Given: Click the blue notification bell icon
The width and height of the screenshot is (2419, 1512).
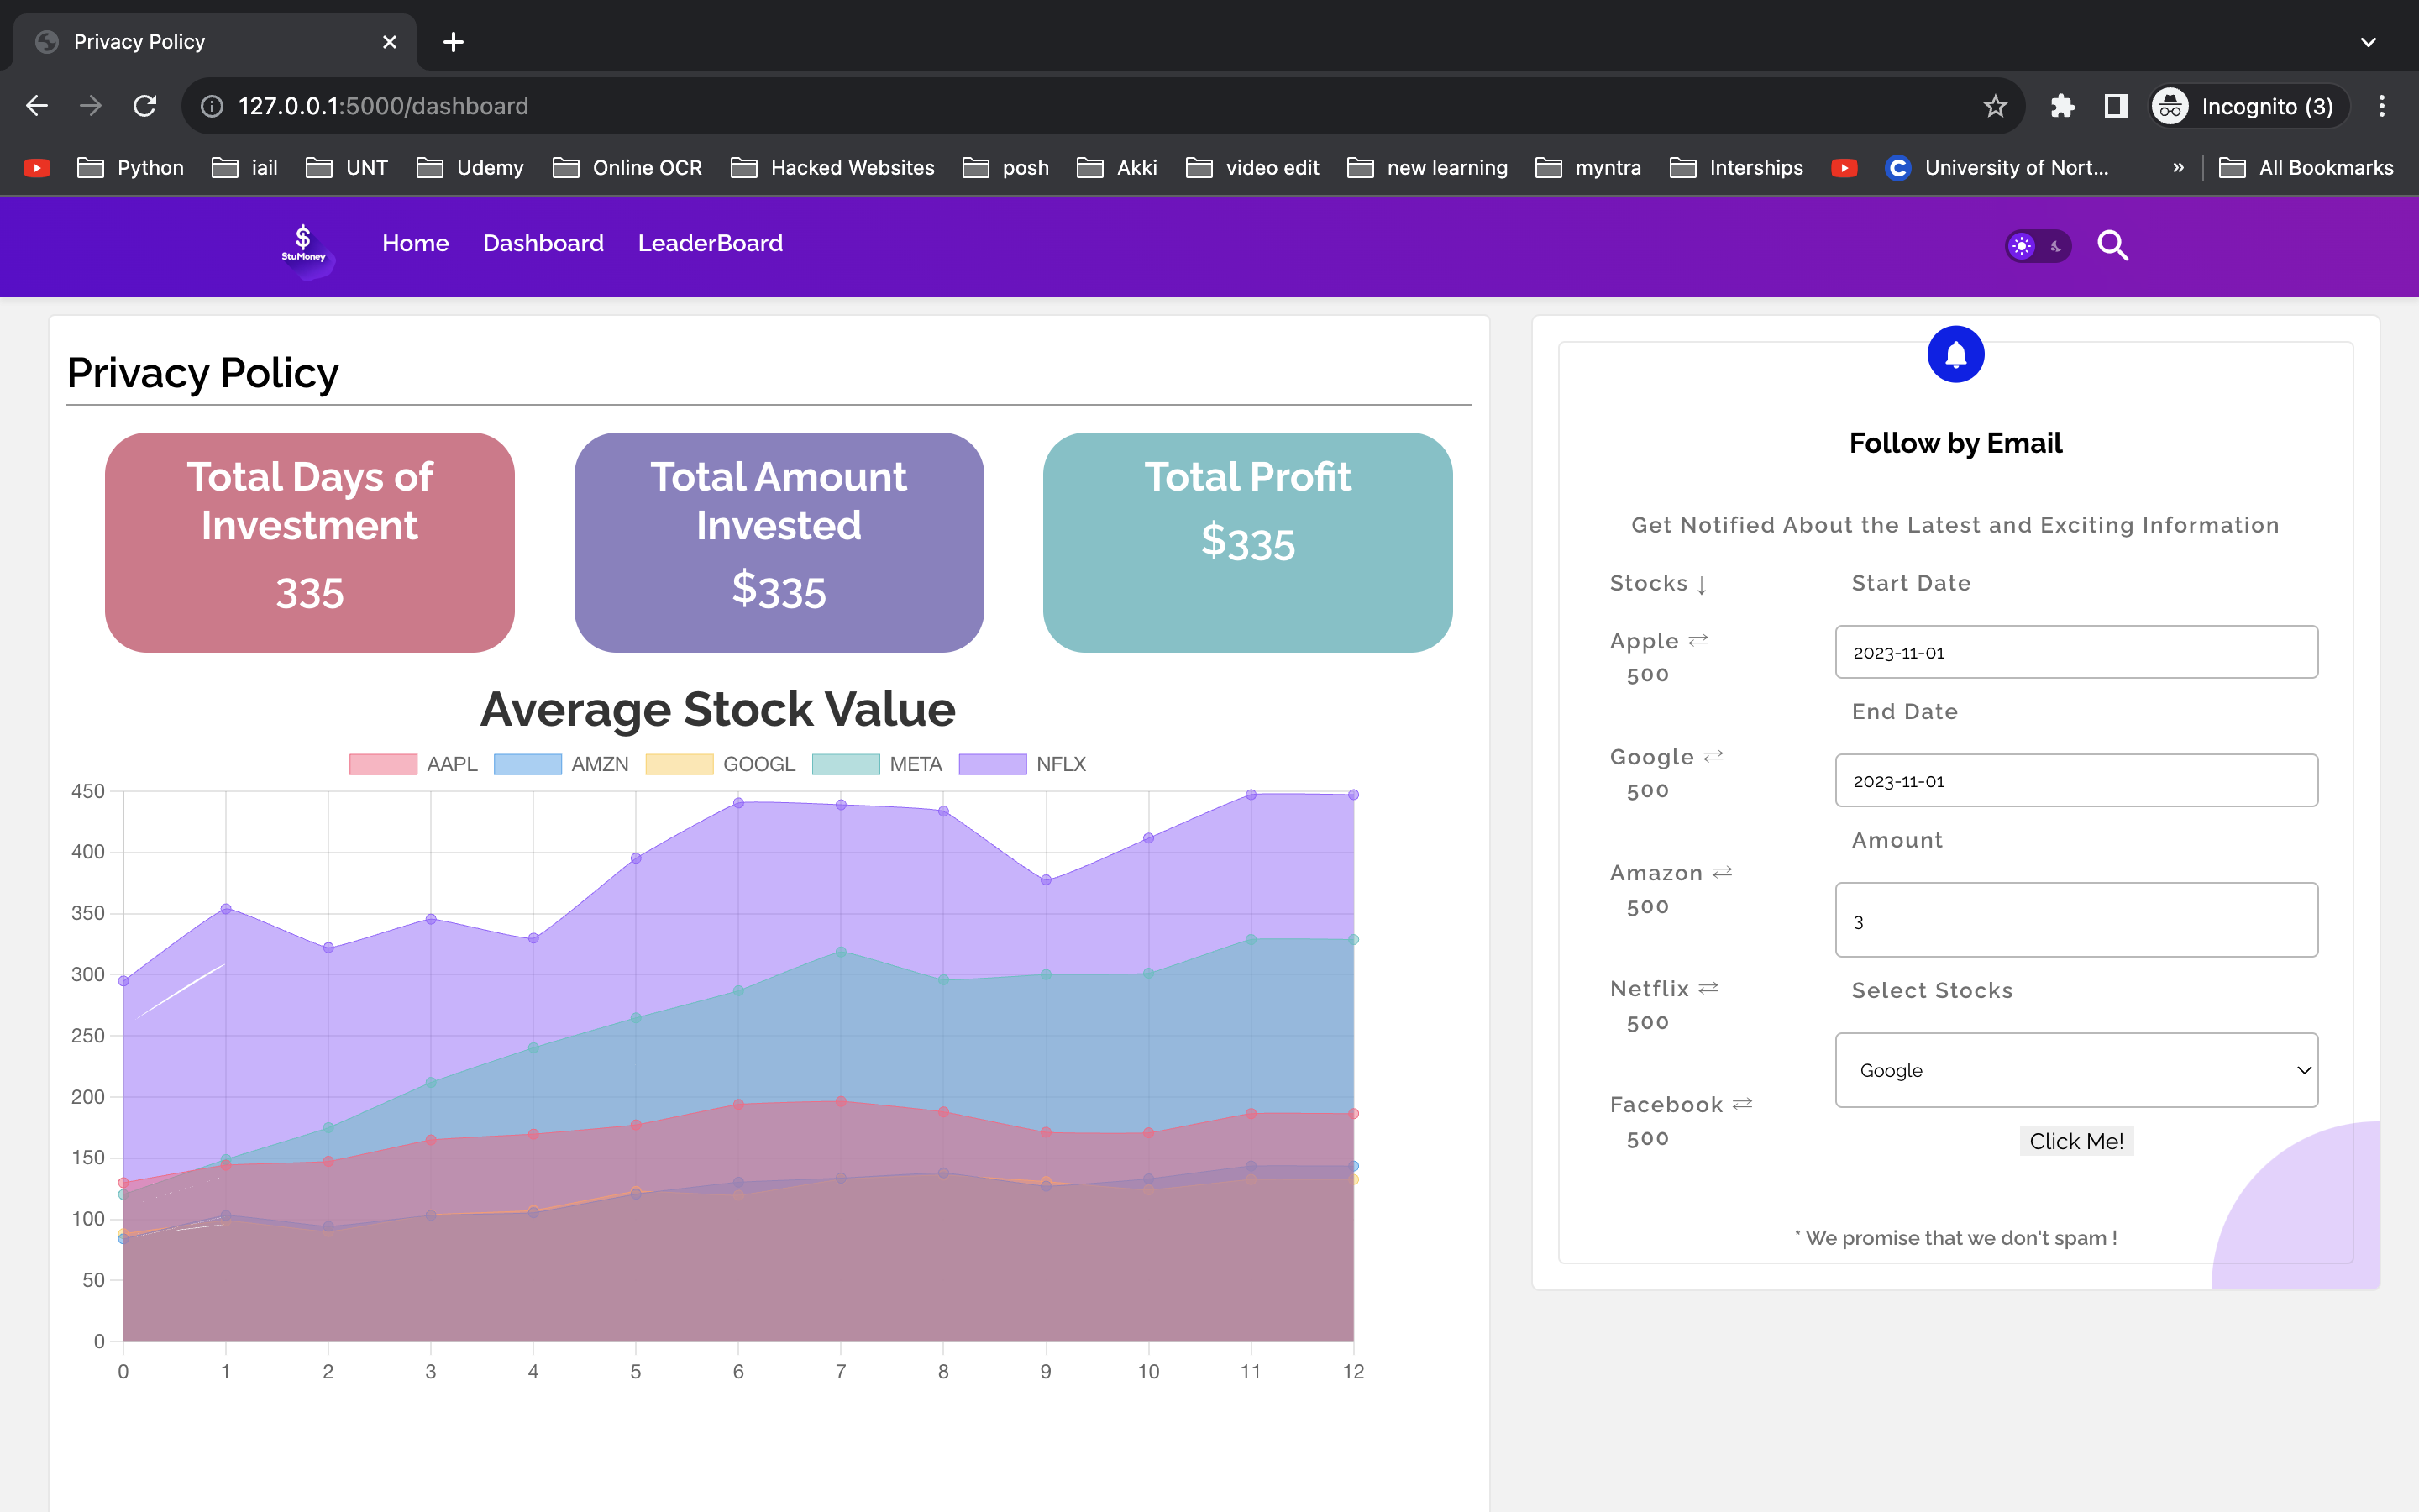Looking at the screenshot, I should 1955,355.
